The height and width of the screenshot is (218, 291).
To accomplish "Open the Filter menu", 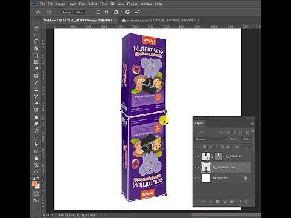I will [104, 4].
